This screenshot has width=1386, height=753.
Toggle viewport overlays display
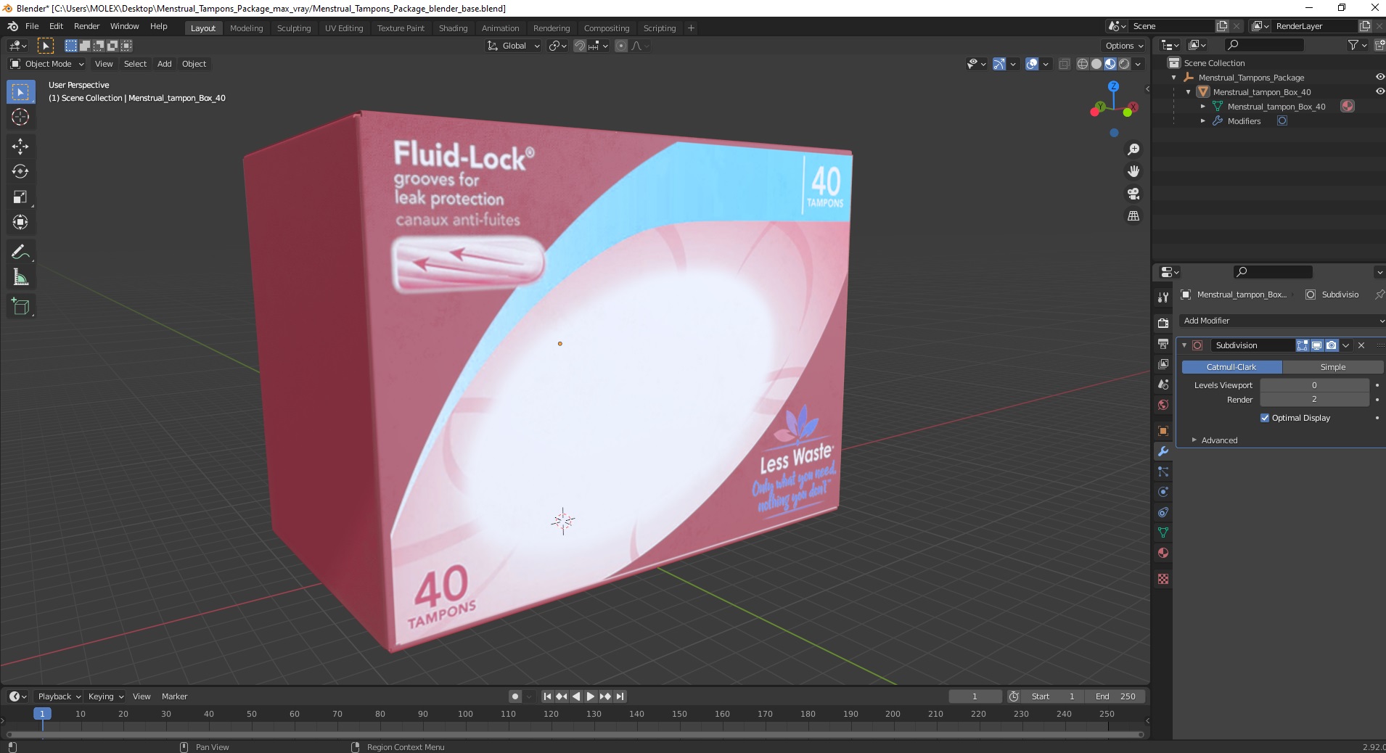coord(1032,64)
